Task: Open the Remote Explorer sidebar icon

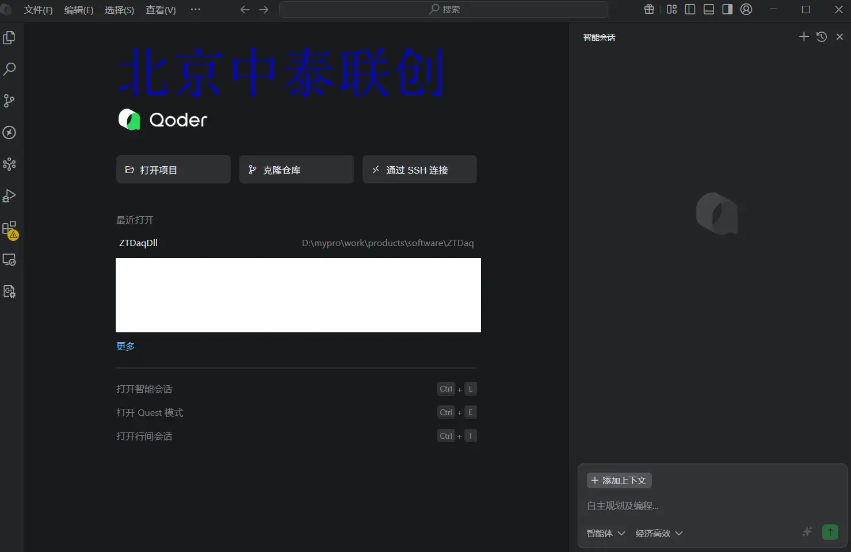Action: tap(9, 260)
